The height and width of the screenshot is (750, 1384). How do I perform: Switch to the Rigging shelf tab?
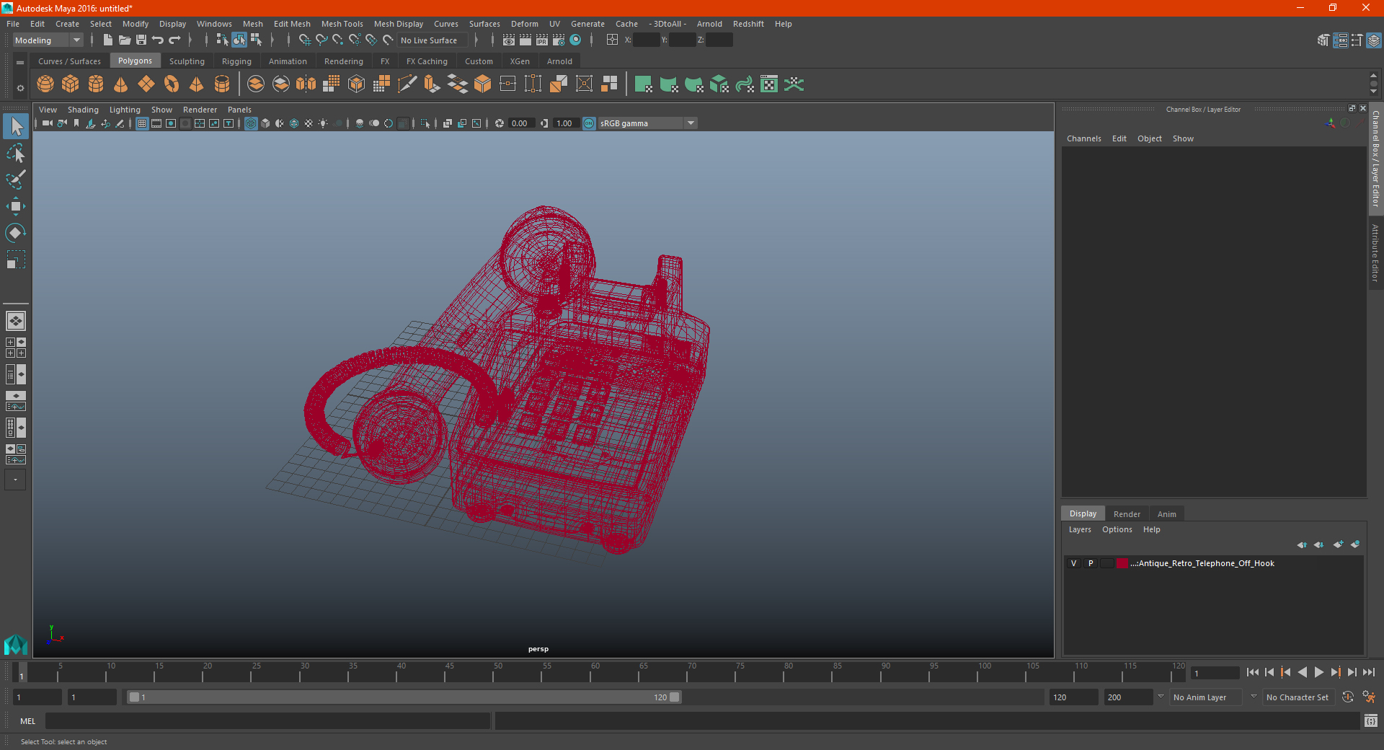point(236,61)
